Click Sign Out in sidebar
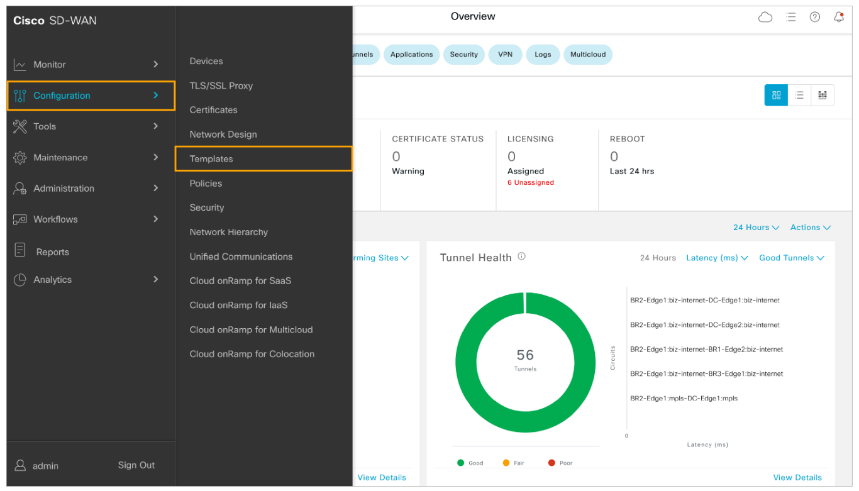Viewport: 859px width, 491px height. [x=136, y=465]
